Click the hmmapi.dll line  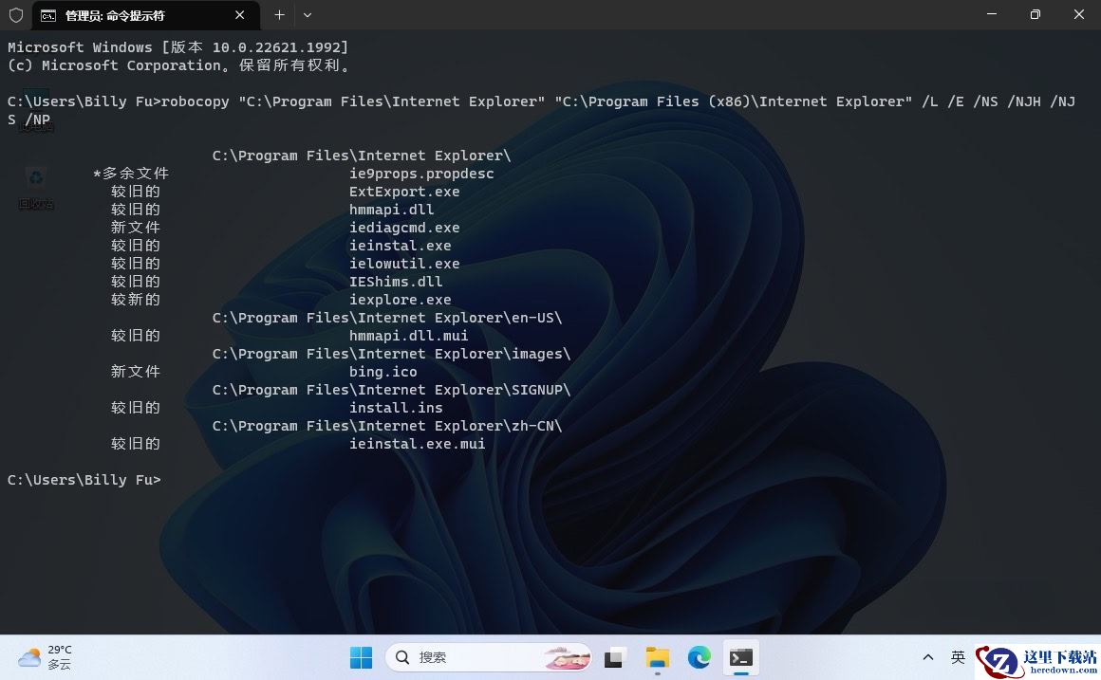(x=392, y=210)
